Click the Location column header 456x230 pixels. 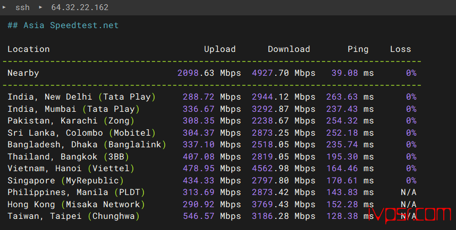29,49
